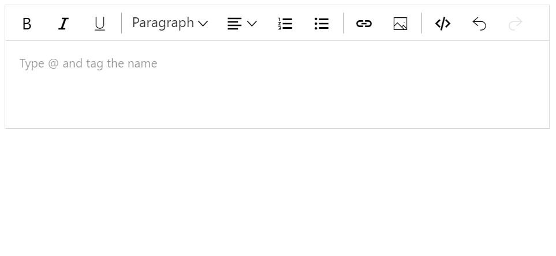Expand the alignment chevron arrow
Screen dimensions: 556x256
[x=252, y=24]
